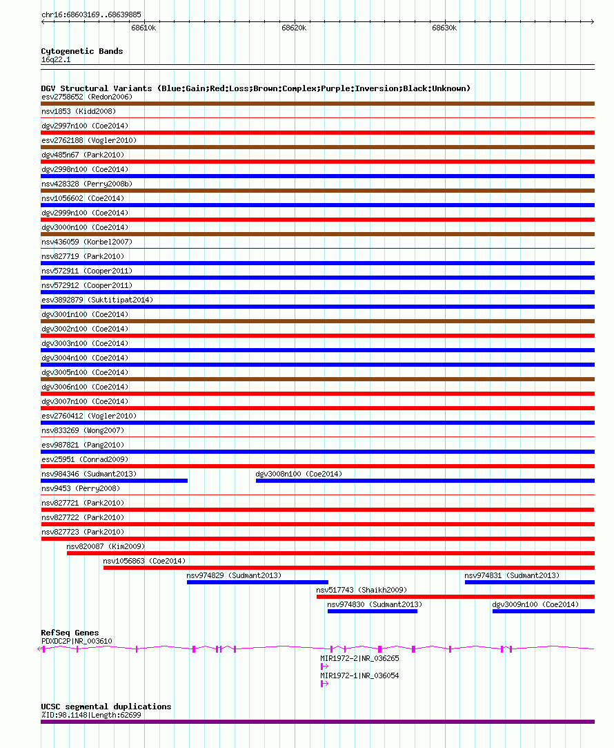Select the dgv485n67 (Park2010) label
This screenshot has height=748, width=614.
pos(83,155)
